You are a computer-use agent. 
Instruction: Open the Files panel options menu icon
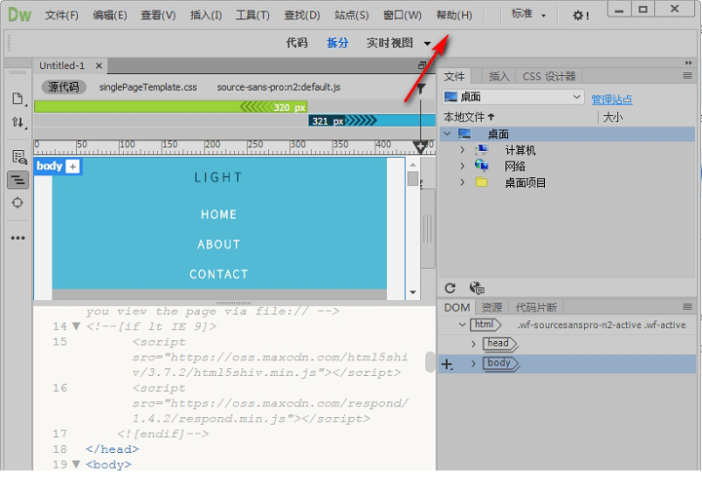[x=687, y=76]
